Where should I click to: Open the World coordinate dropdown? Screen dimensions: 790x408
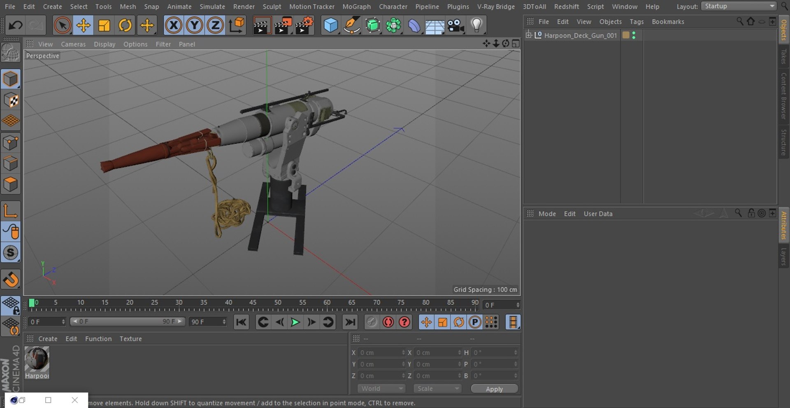click(x=381, y=389)
